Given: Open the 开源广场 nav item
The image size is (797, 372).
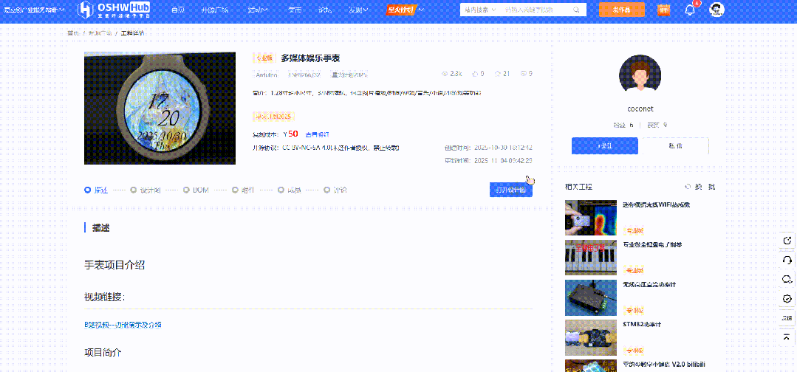Looking at the screenshot, I should (x=214, y=10).
